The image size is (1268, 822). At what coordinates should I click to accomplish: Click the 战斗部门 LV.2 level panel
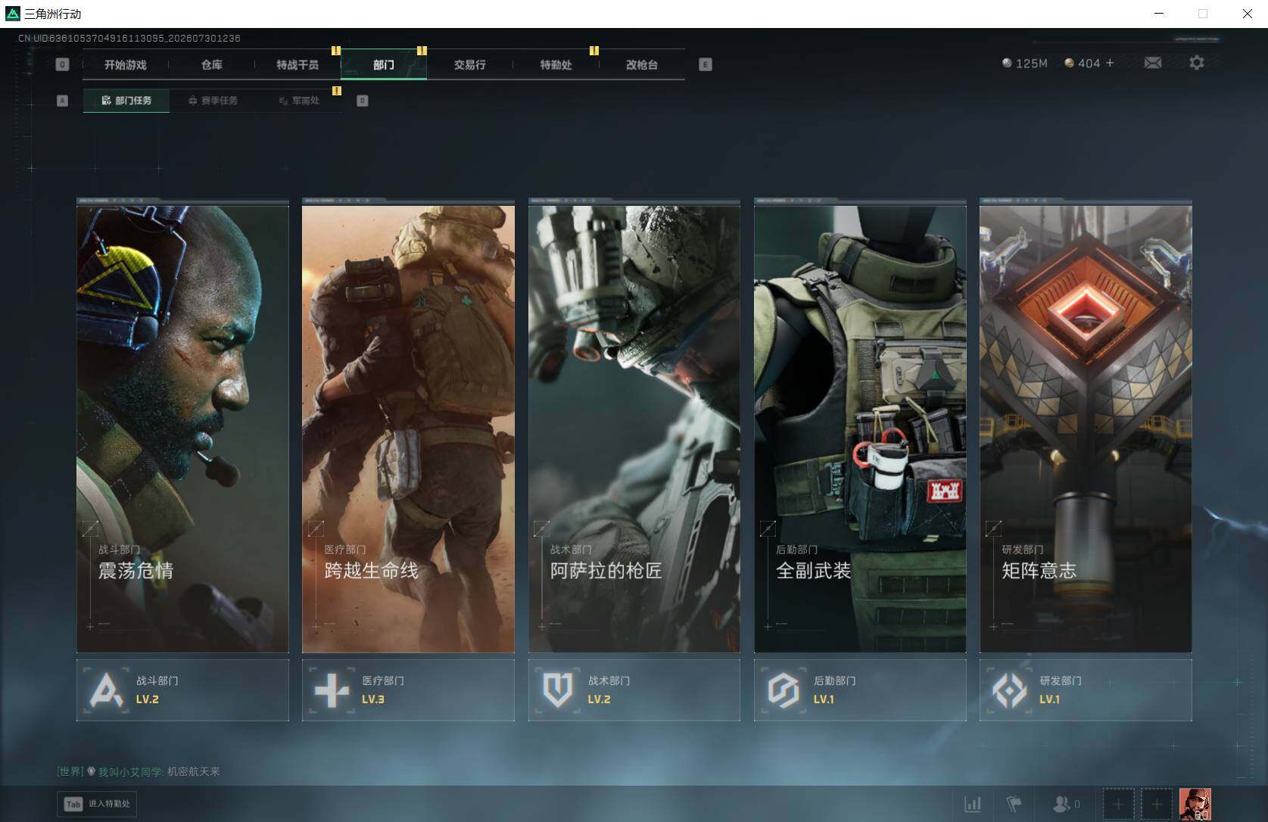pos(182,690)
